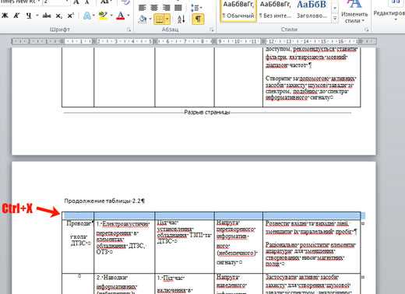Apply strikethrough to text
Viewport: 405px width, 294px height.
click(x=47, y=16)
